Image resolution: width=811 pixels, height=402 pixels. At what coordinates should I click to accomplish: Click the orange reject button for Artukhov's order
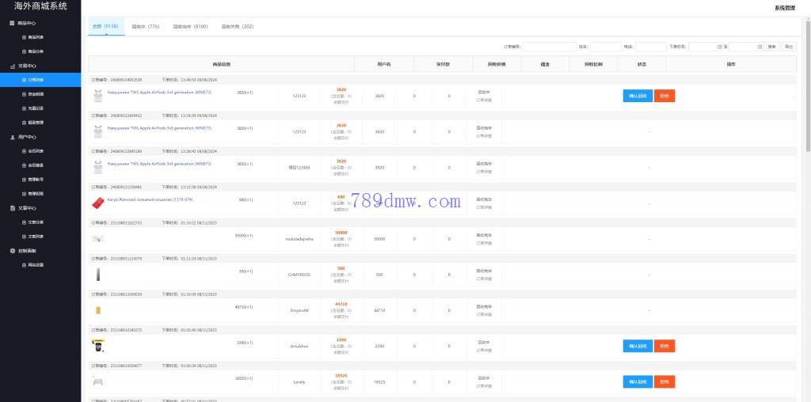point(664,346)
